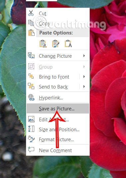Open Edit Alt Text... entry
The width and height of the screenshot is (126, 178).
point(58,119)
